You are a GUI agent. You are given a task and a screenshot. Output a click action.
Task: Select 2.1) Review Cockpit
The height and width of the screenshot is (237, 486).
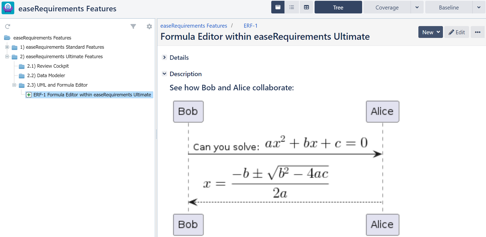[48, 66]
